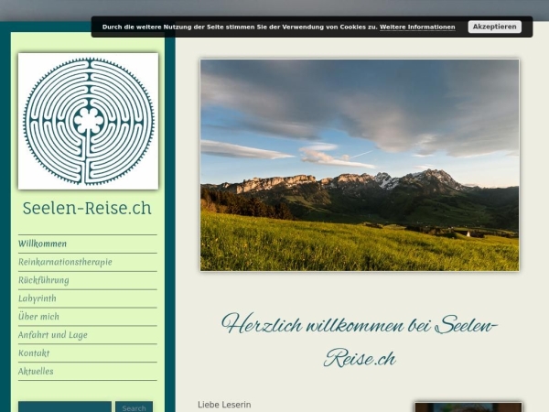
Task: Open the Aktuelles menu item
Action: click(36, 372)
